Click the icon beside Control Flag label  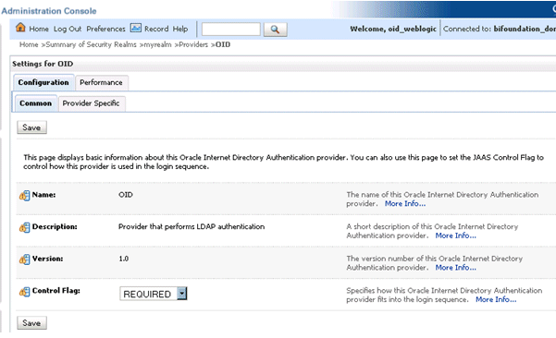pyautogui.click(x=24, y=291)
